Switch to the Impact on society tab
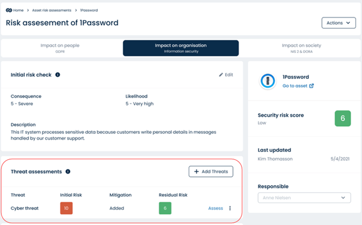 click(x=301, y=48)
